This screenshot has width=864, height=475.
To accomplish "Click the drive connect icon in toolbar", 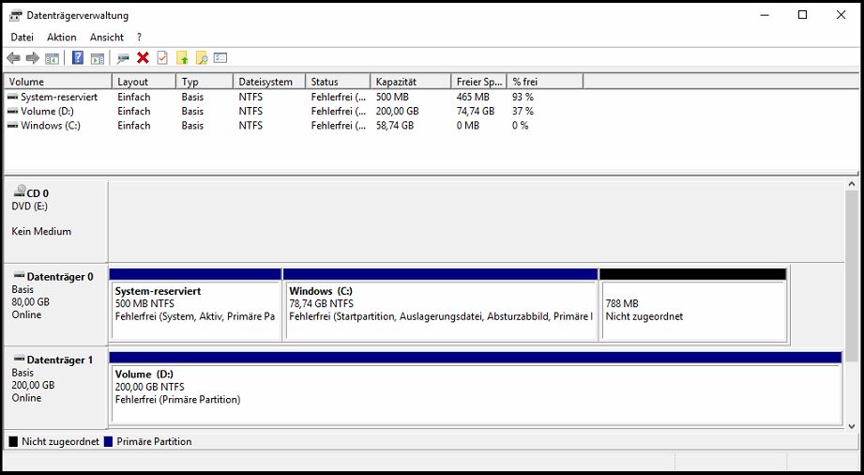I will point(123,58).
